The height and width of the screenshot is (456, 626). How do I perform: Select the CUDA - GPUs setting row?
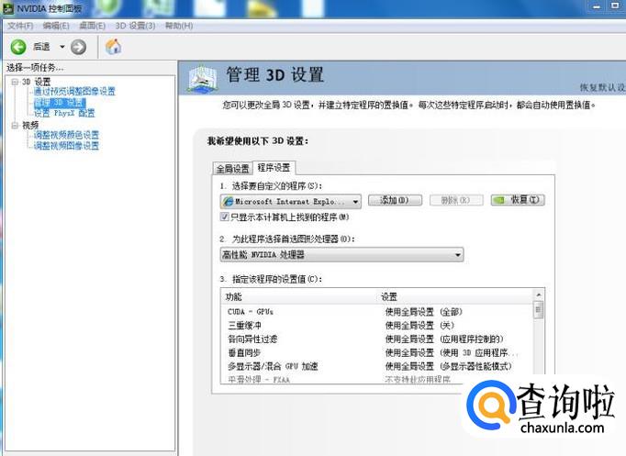(x=377, y=312)
